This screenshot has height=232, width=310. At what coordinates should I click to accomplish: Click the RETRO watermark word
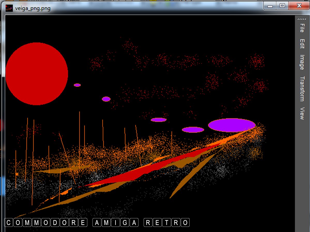point(167,223)
